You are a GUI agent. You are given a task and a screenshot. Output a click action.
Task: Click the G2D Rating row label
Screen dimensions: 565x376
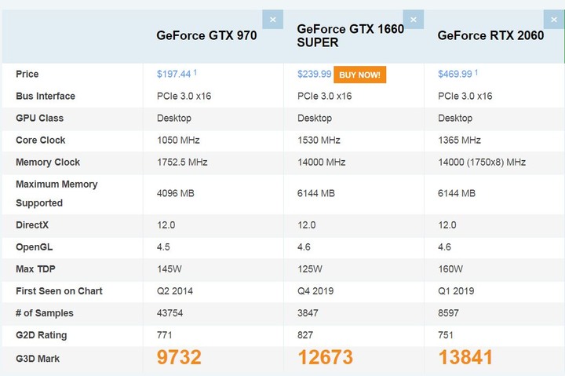pos(42,335)
